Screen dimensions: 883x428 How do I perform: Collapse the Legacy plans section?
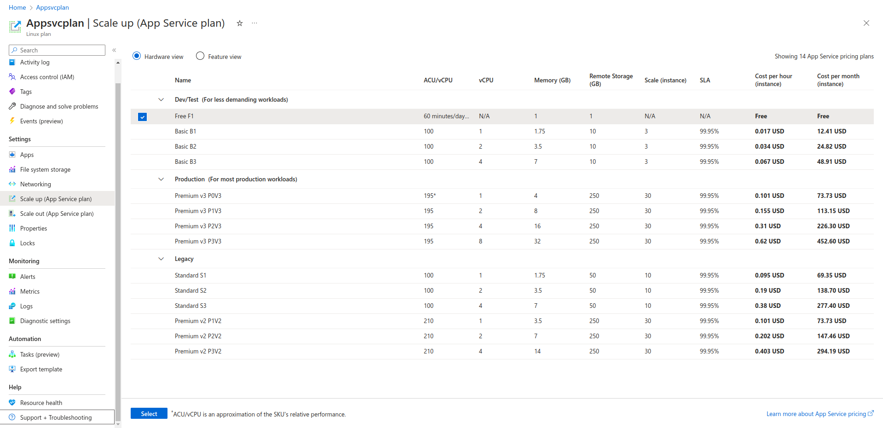click(x=161, y=259)
